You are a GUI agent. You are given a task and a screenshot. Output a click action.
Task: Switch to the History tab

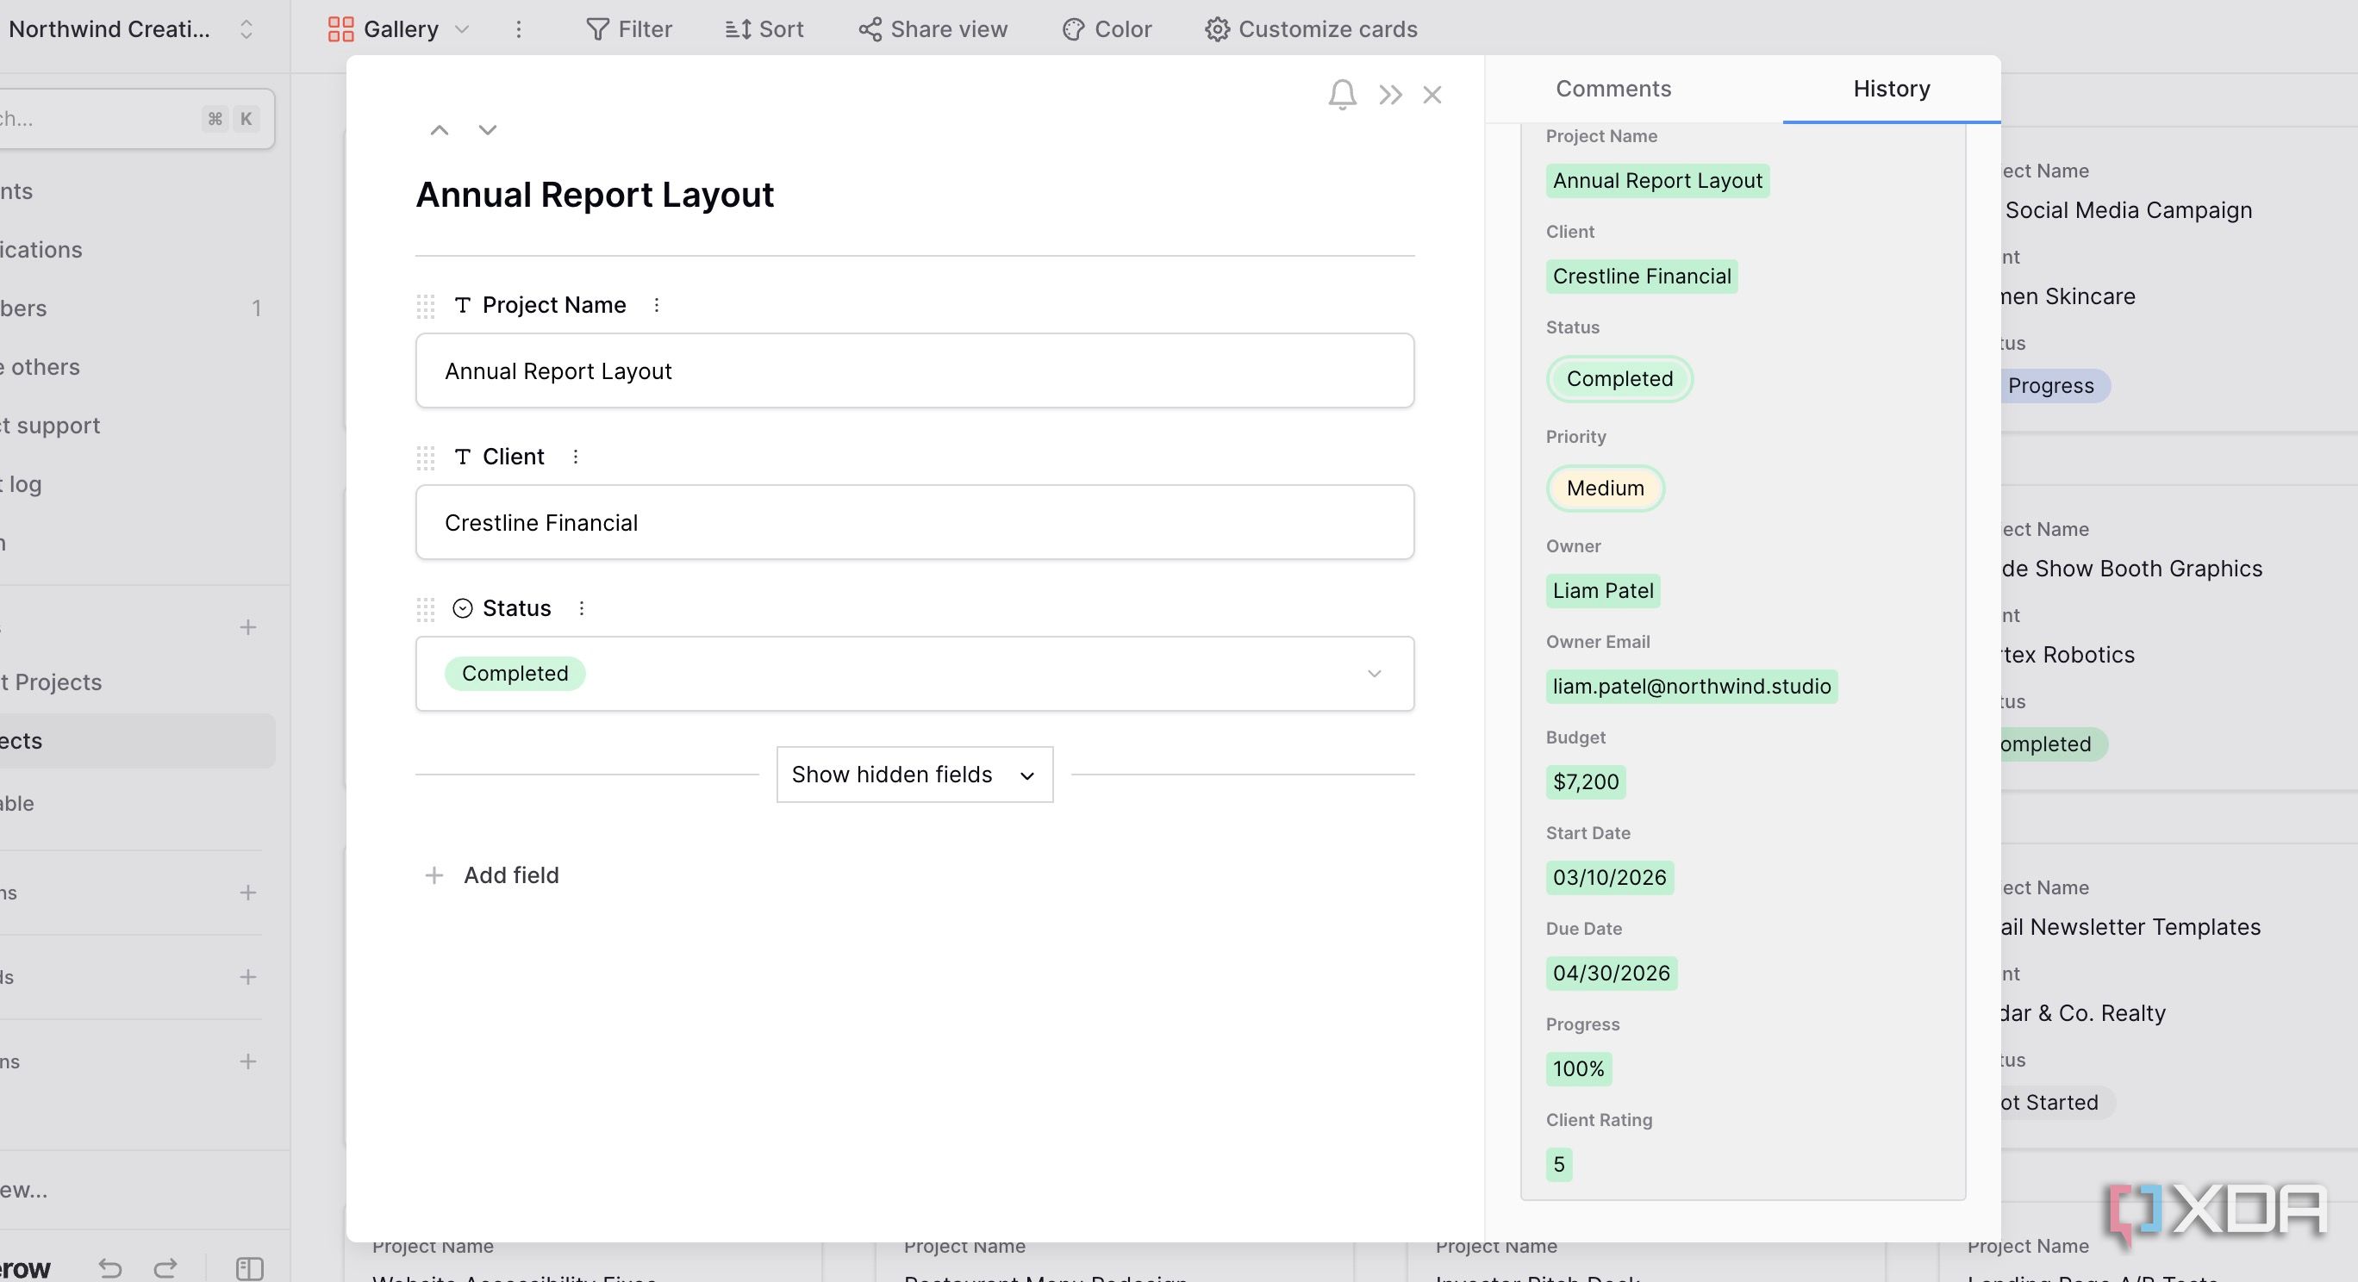point(1891,89)
